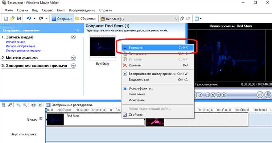Toggle the Сборники collections pane button
This screenshot has height=143, width=272.
click(86, 19)
